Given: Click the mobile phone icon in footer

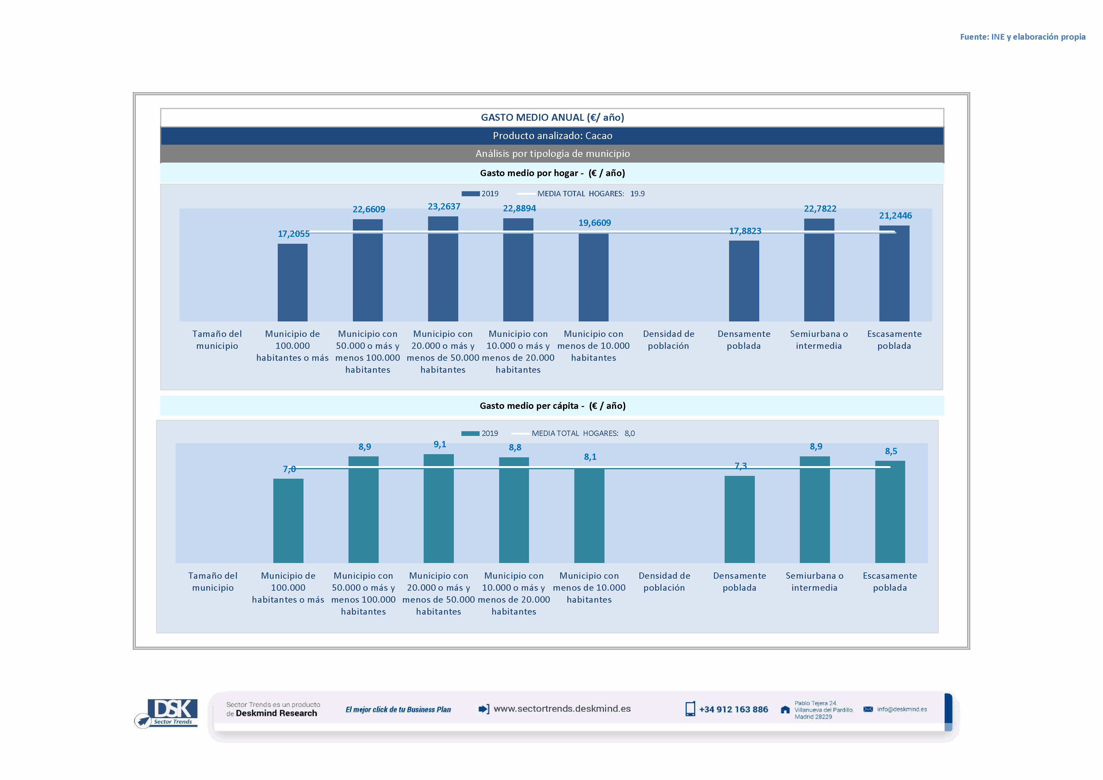Looking at the screenshot, I should pyautogui.click(x=690, y=709).
